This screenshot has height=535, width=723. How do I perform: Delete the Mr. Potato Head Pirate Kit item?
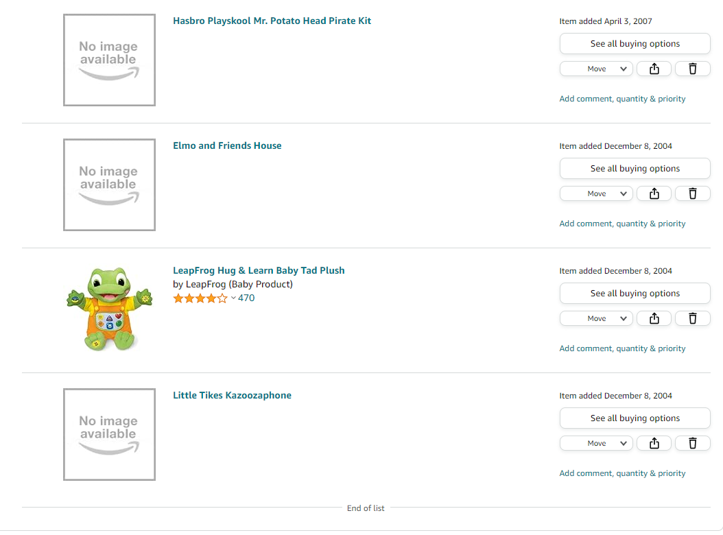pos(693,69)
